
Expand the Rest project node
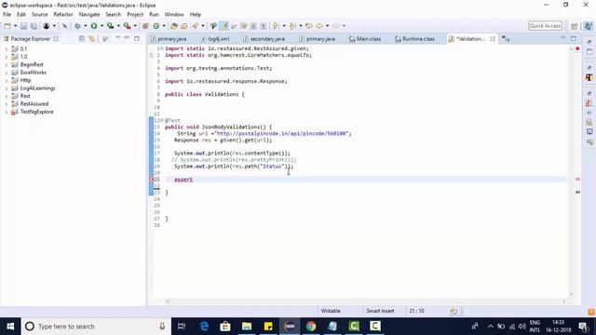[7, 96]
